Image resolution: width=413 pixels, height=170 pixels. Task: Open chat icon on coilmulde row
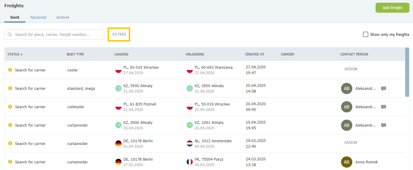click(383, 107)
